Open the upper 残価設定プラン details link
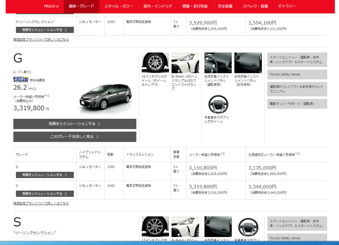339x245 pixels. 41,40
